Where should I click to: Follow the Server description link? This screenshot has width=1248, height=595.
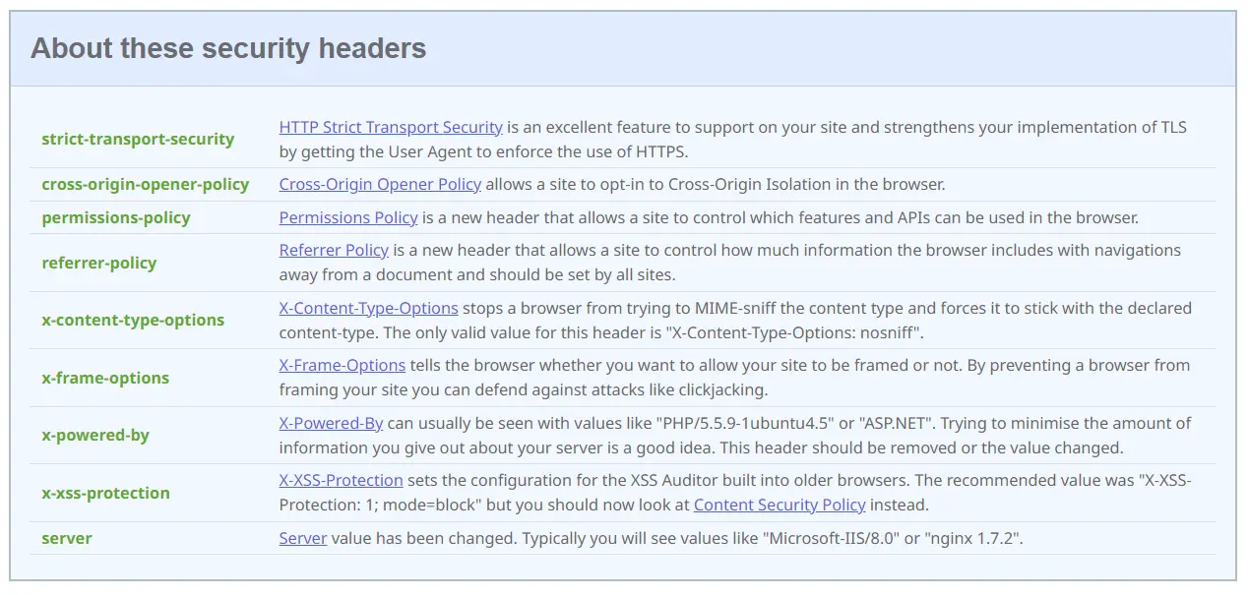[302, 539]
